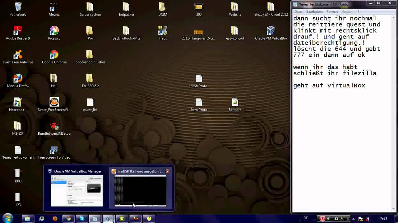
Task: Select the Adobe Reader 9 shortcut
Action: [18, 33]
